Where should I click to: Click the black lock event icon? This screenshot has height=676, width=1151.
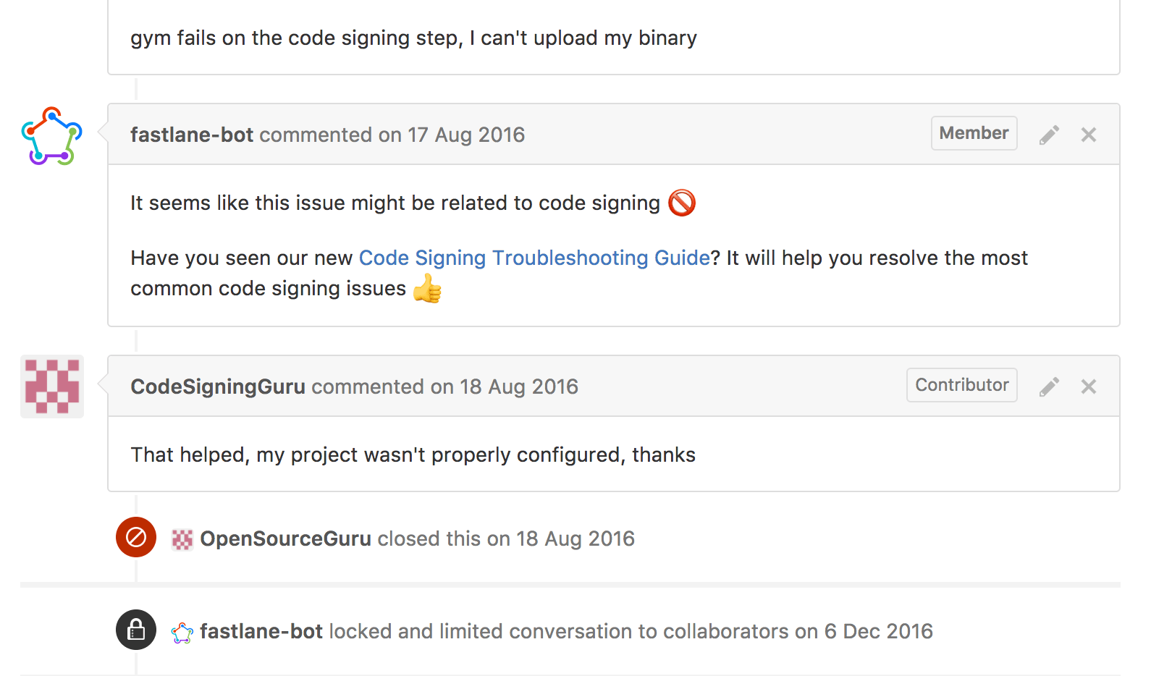136,630
